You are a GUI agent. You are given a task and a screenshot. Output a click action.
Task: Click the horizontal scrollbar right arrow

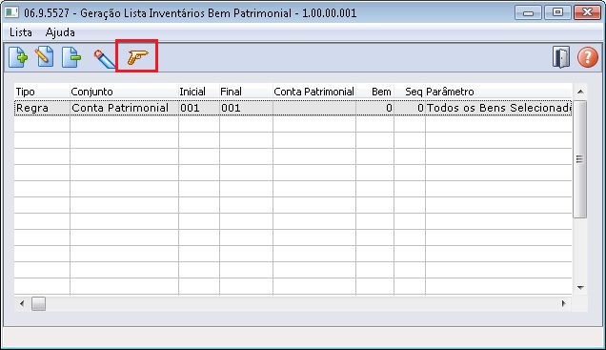[563, 303]
